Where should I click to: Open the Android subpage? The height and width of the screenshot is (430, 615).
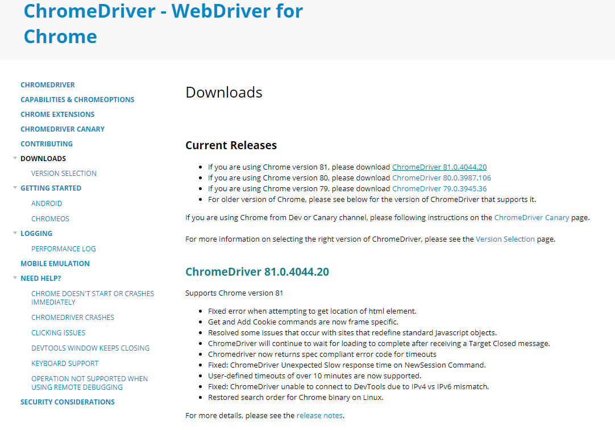(46, 204)
